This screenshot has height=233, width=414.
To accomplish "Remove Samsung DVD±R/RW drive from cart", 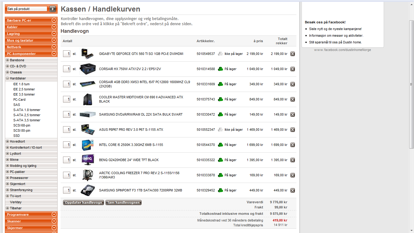I will click(292, 114).
